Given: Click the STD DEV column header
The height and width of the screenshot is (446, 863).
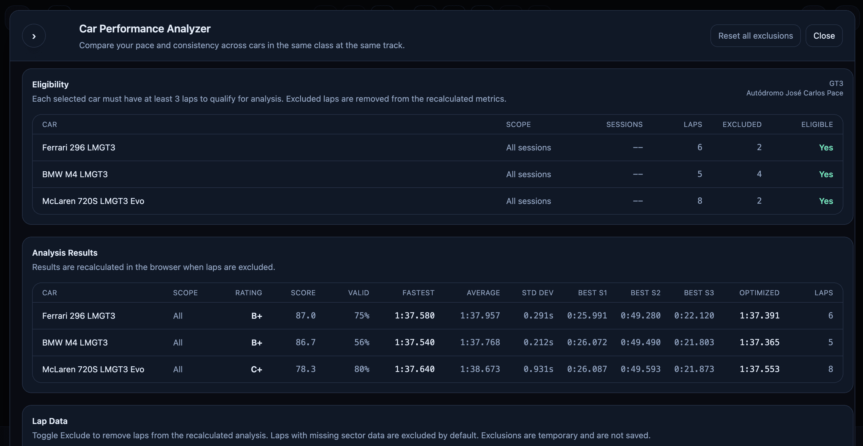Looking at the screenshot, I should pyautogui.click(x=538, y=293).
